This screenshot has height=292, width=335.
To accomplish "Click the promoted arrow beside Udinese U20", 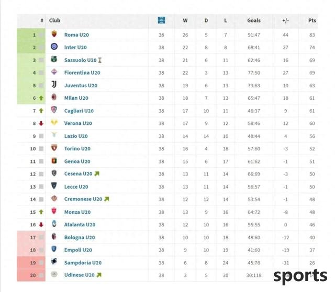I will coord(99,275).
